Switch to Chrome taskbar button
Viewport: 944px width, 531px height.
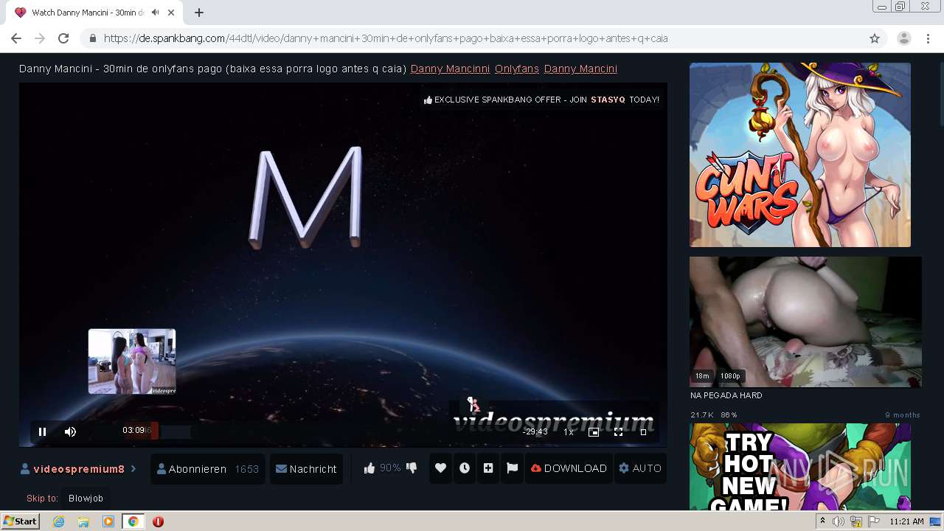pos(133,521)
